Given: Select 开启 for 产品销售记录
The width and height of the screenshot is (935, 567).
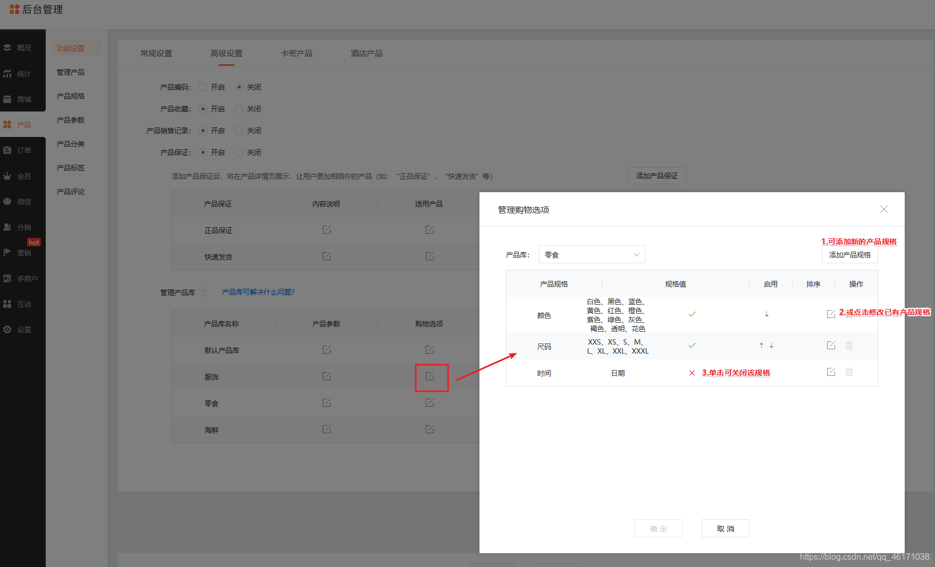Looking at the screenshot, I should [x=203, y=131].
